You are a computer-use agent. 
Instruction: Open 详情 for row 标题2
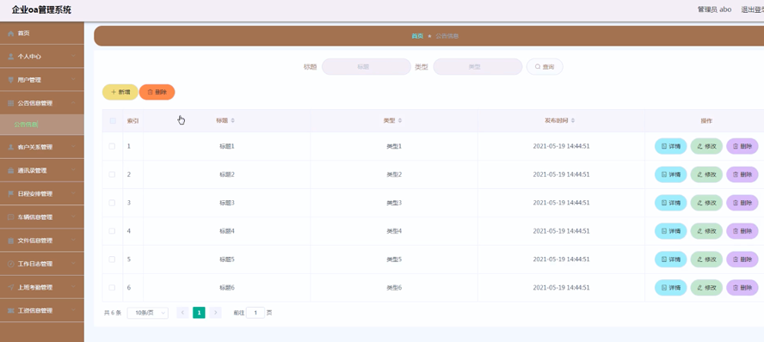(670, 174)
